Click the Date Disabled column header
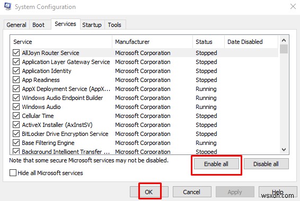300x201 pixels. click(251, 42)
